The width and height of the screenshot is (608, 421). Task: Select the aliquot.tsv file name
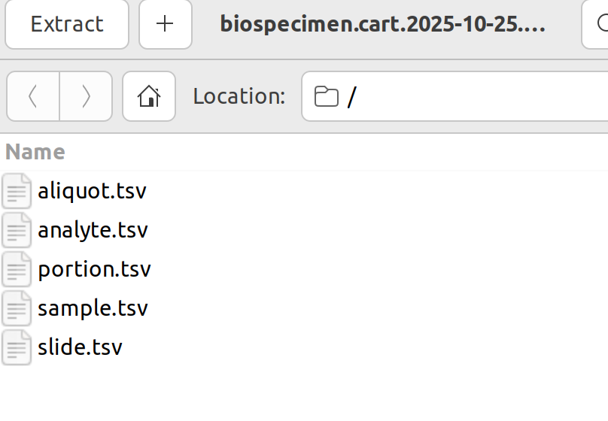tap(92, 191)
